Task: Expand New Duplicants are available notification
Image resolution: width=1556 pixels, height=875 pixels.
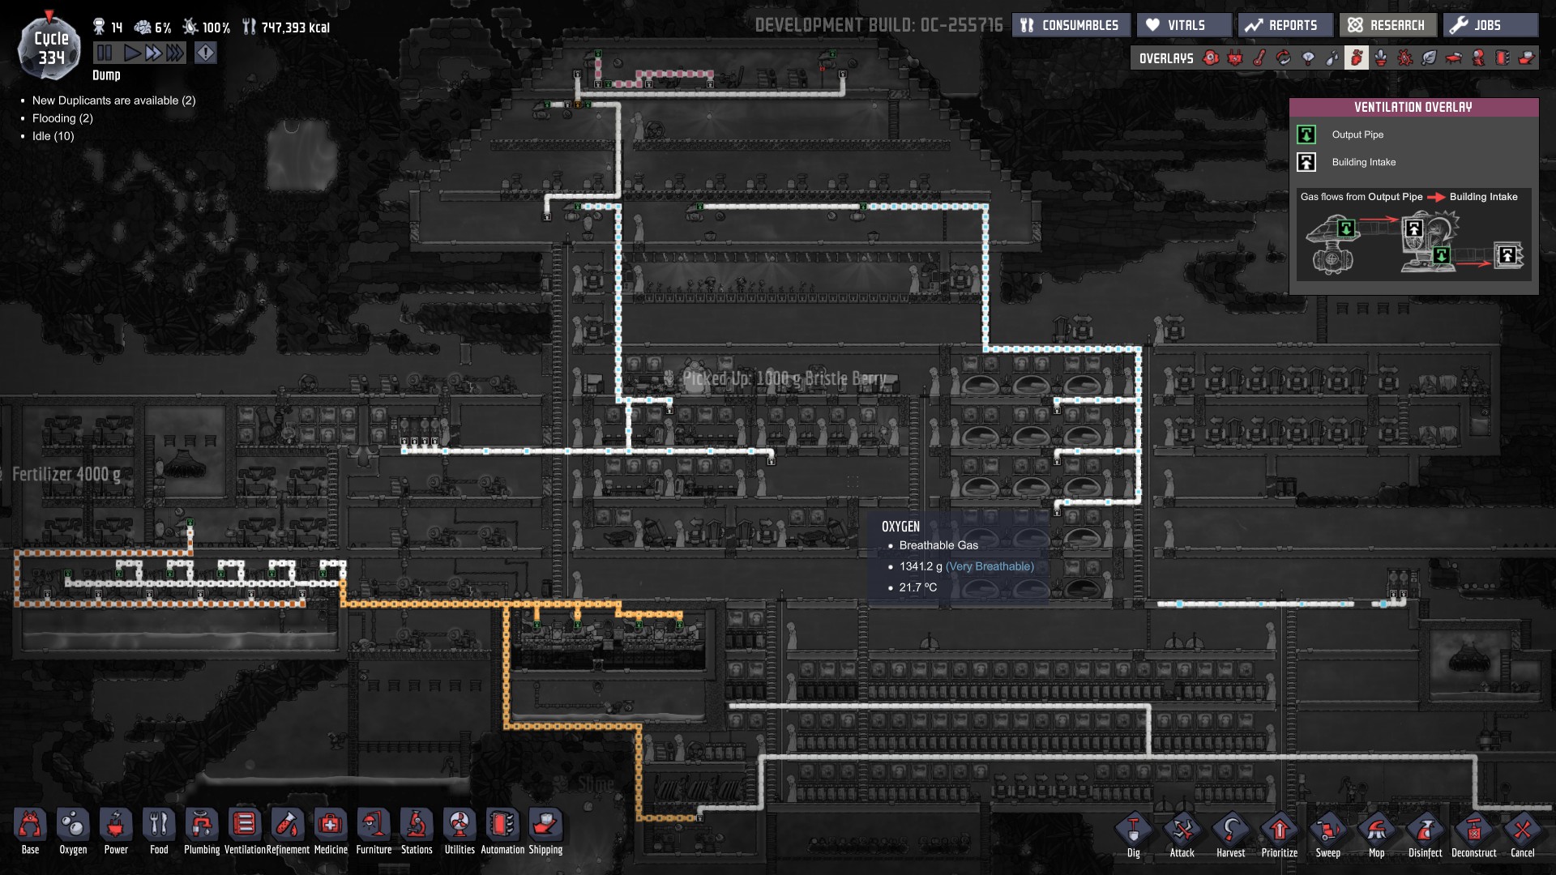Action: pyautogui.click(x=113, y=100)
